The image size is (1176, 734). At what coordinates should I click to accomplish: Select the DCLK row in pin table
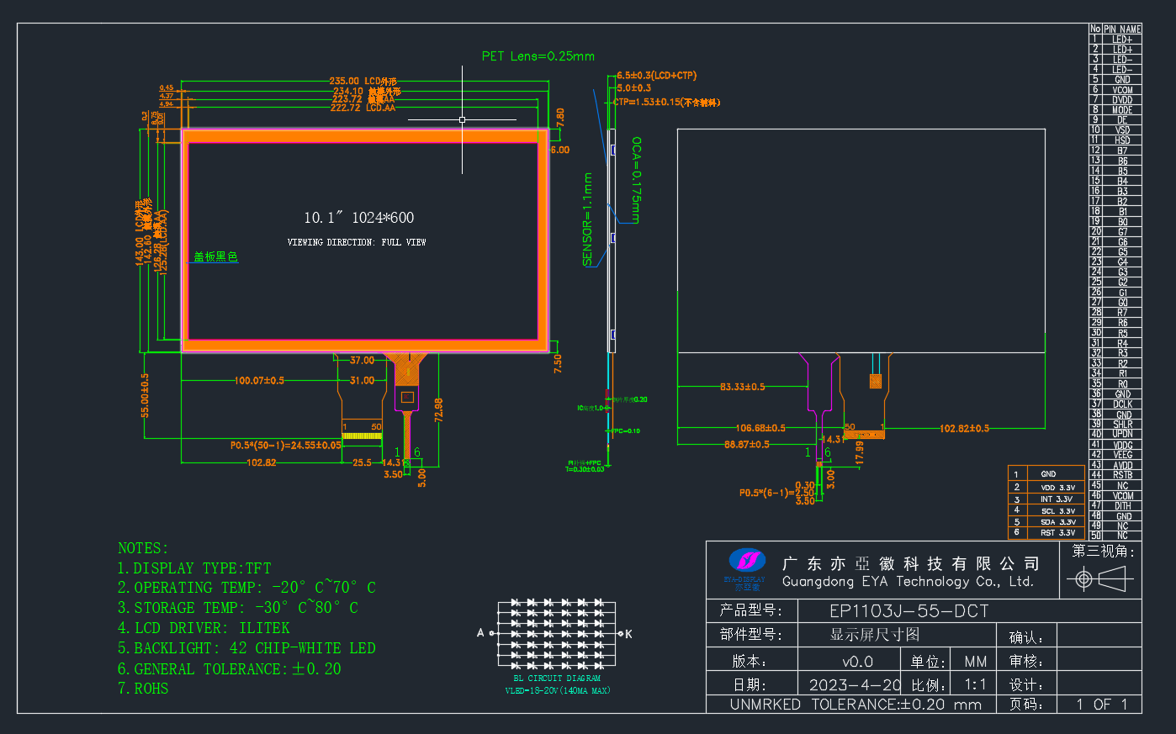(1115, 404)
